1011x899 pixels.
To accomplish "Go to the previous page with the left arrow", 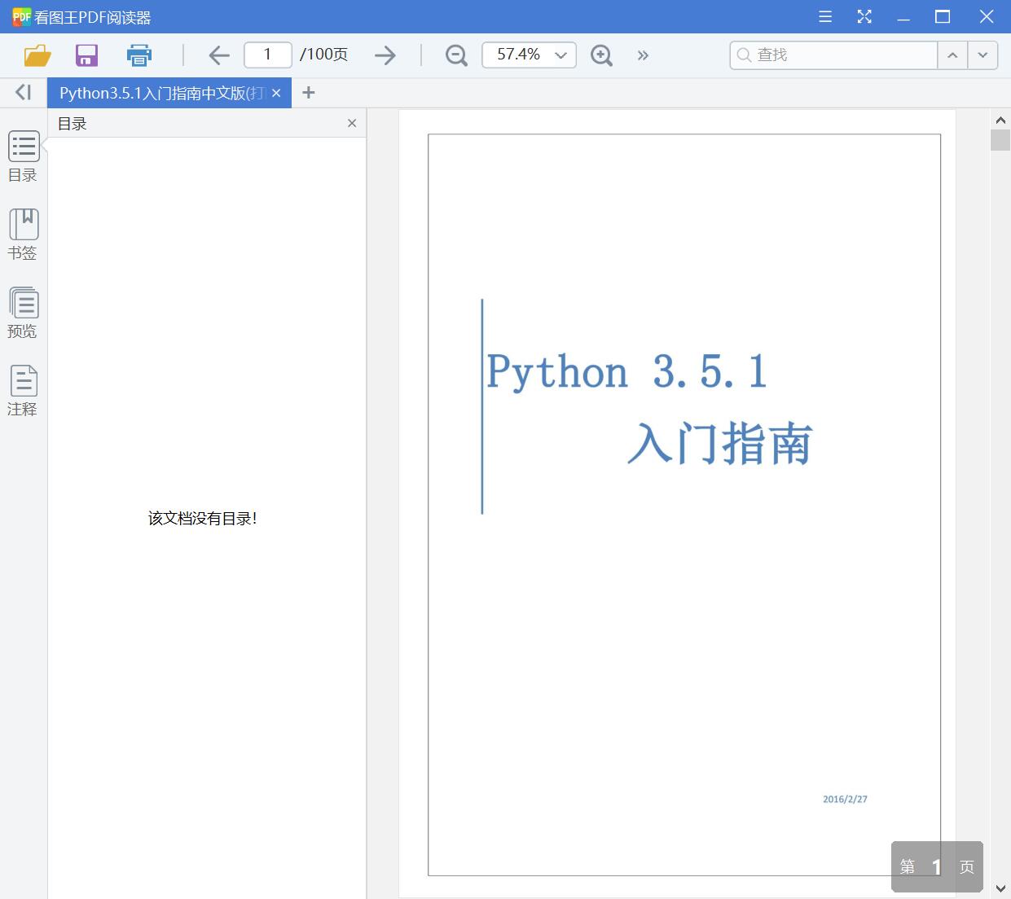I will (x=218, y=55).
